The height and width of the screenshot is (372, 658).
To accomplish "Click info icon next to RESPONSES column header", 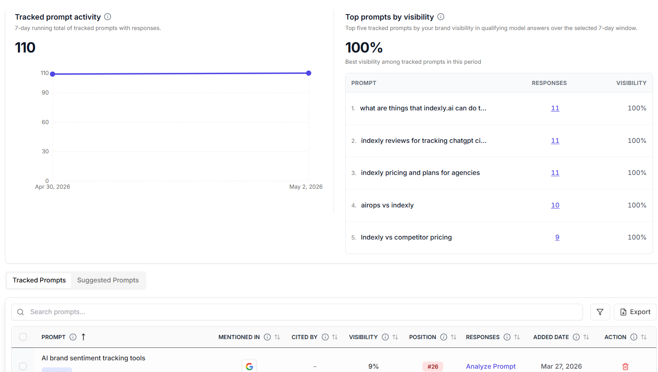I will click(507, 337).
